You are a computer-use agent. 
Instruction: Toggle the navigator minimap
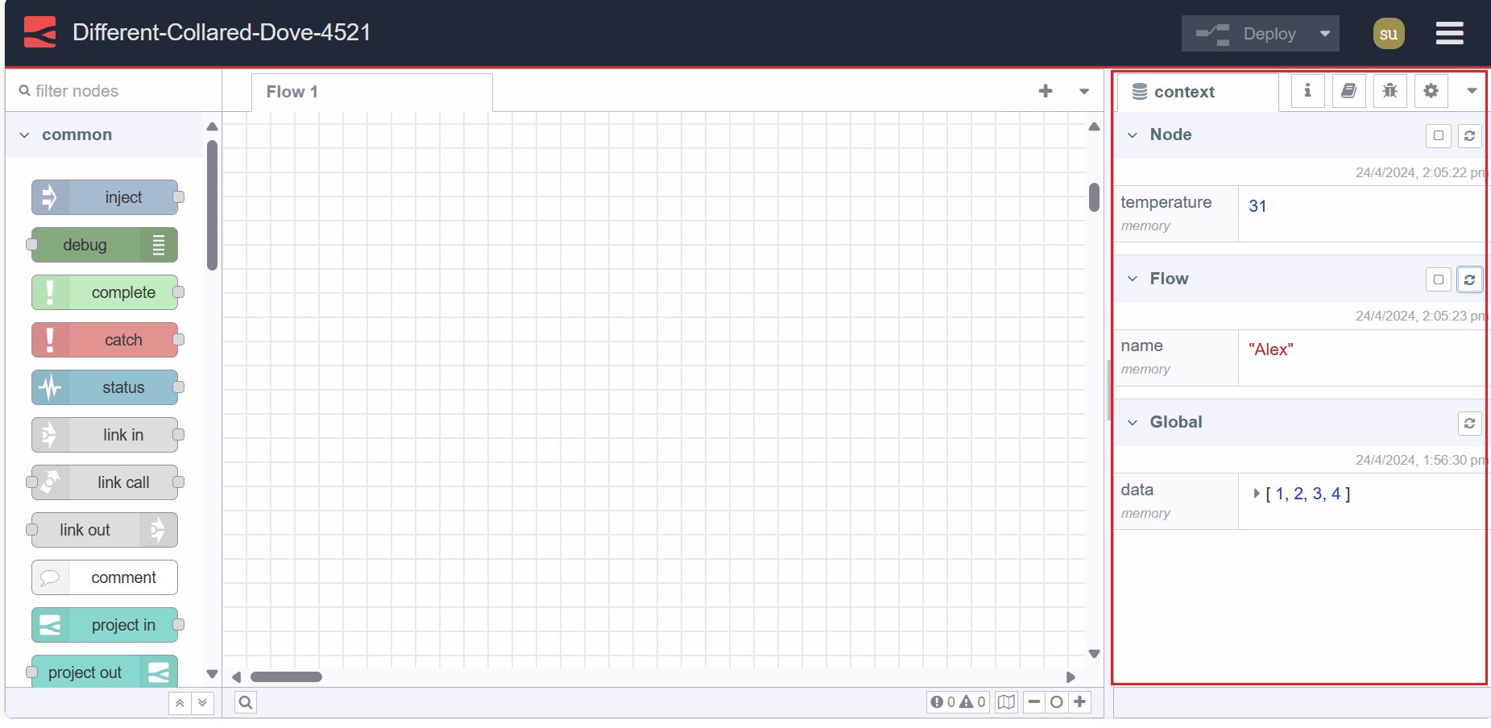click(1005, 701)
